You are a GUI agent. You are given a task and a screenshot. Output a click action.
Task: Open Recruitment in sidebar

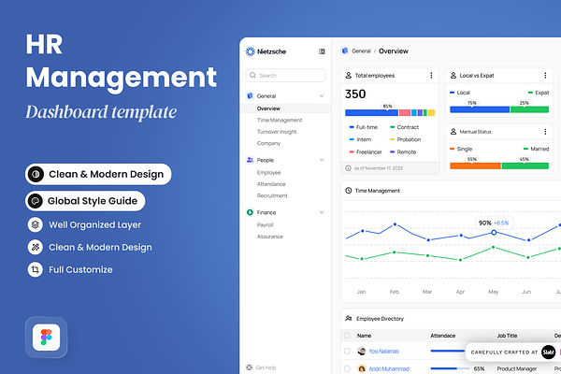pos(272,195)
